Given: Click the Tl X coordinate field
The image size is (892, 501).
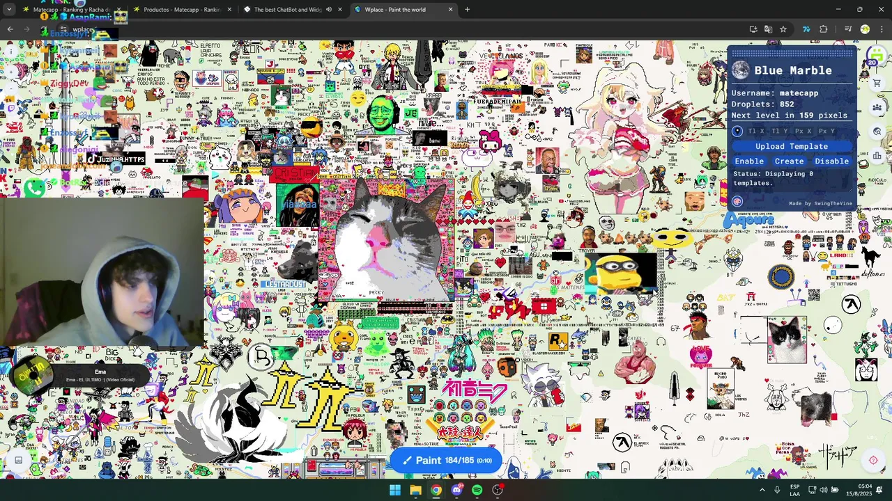Looking at the screenshot, I should tap(756, 131).
